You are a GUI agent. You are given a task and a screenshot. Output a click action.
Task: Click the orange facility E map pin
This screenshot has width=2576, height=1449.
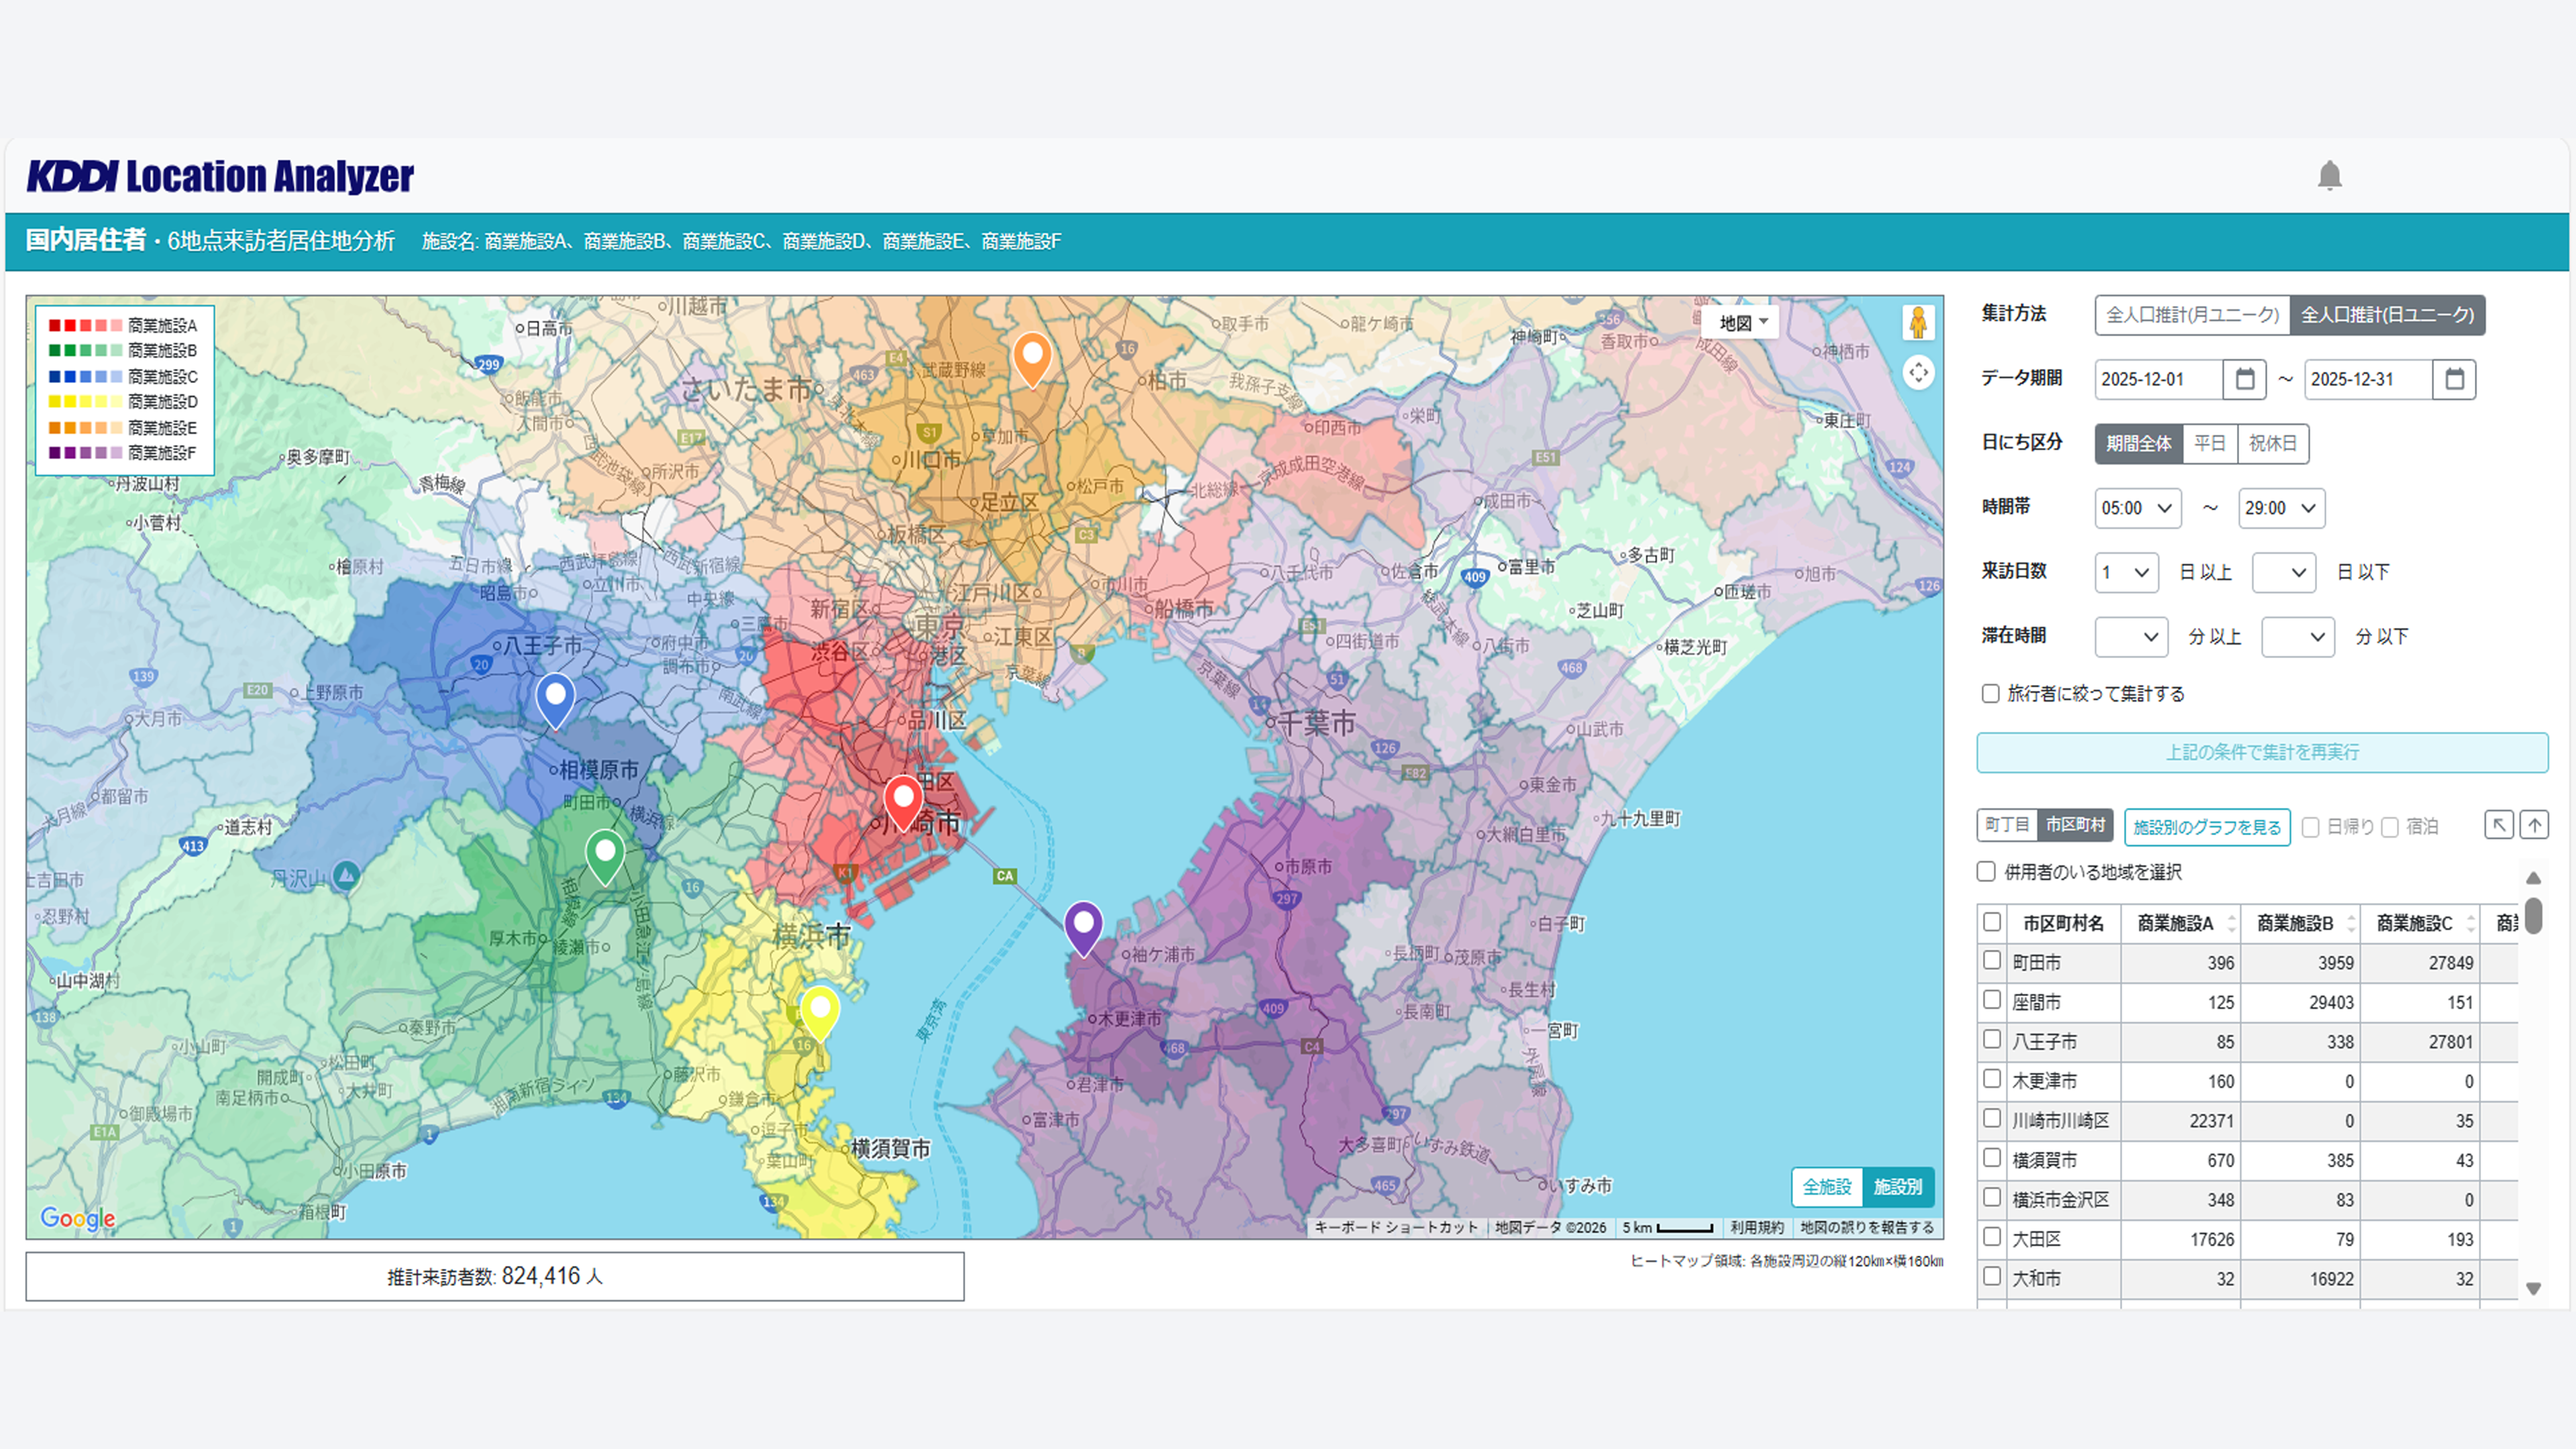coord(1032,356)
